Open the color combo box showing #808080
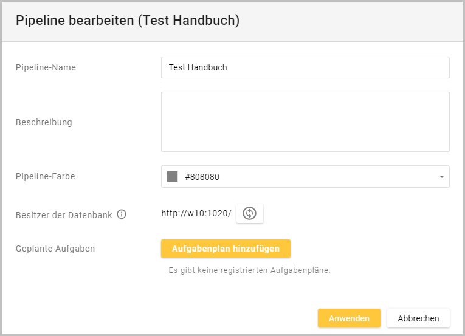This screenshot has height=336, width=465. pos(304,177)
